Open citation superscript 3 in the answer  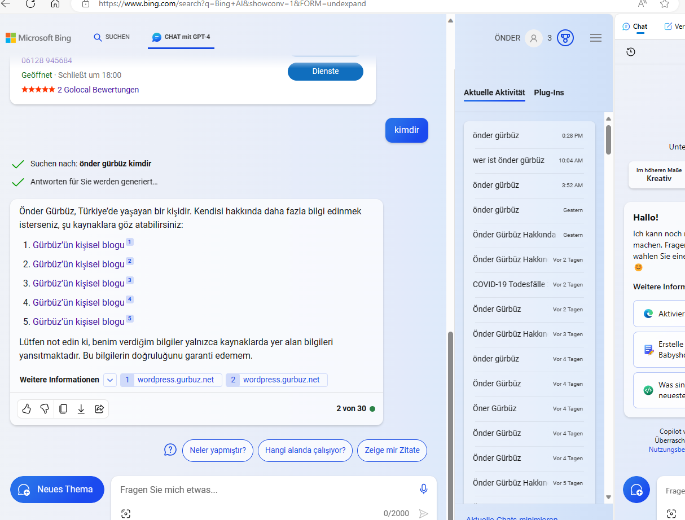click(130, 280)
